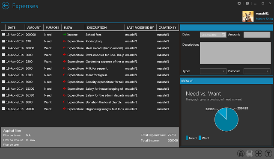
Task: Sort by the DATE column header
Action: [x=12, y=28]
